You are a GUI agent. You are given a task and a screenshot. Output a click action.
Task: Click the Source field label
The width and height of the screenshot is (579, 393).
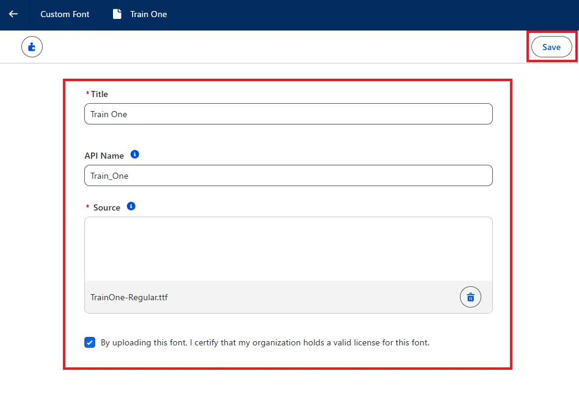tap(107, 207)
